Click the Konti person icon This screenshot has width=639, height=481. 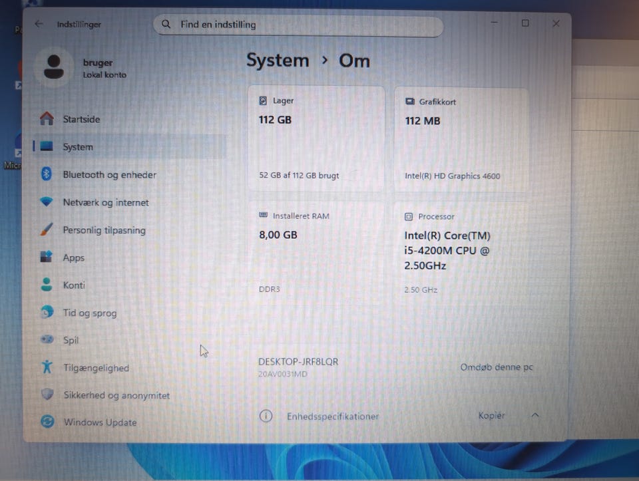point(47,284)
